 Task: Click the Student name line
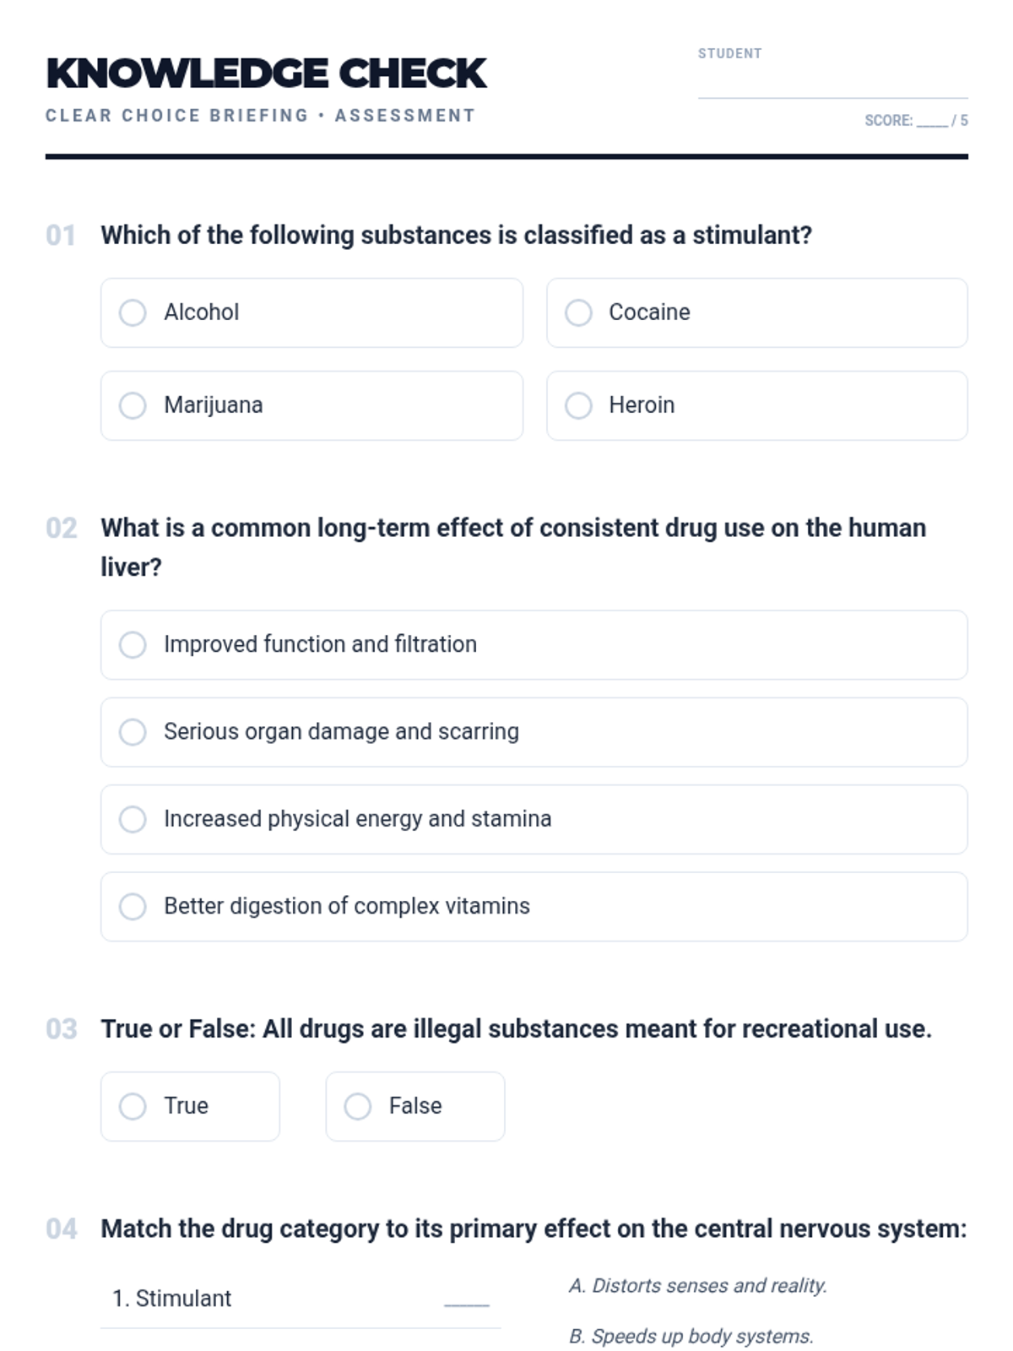832,84
